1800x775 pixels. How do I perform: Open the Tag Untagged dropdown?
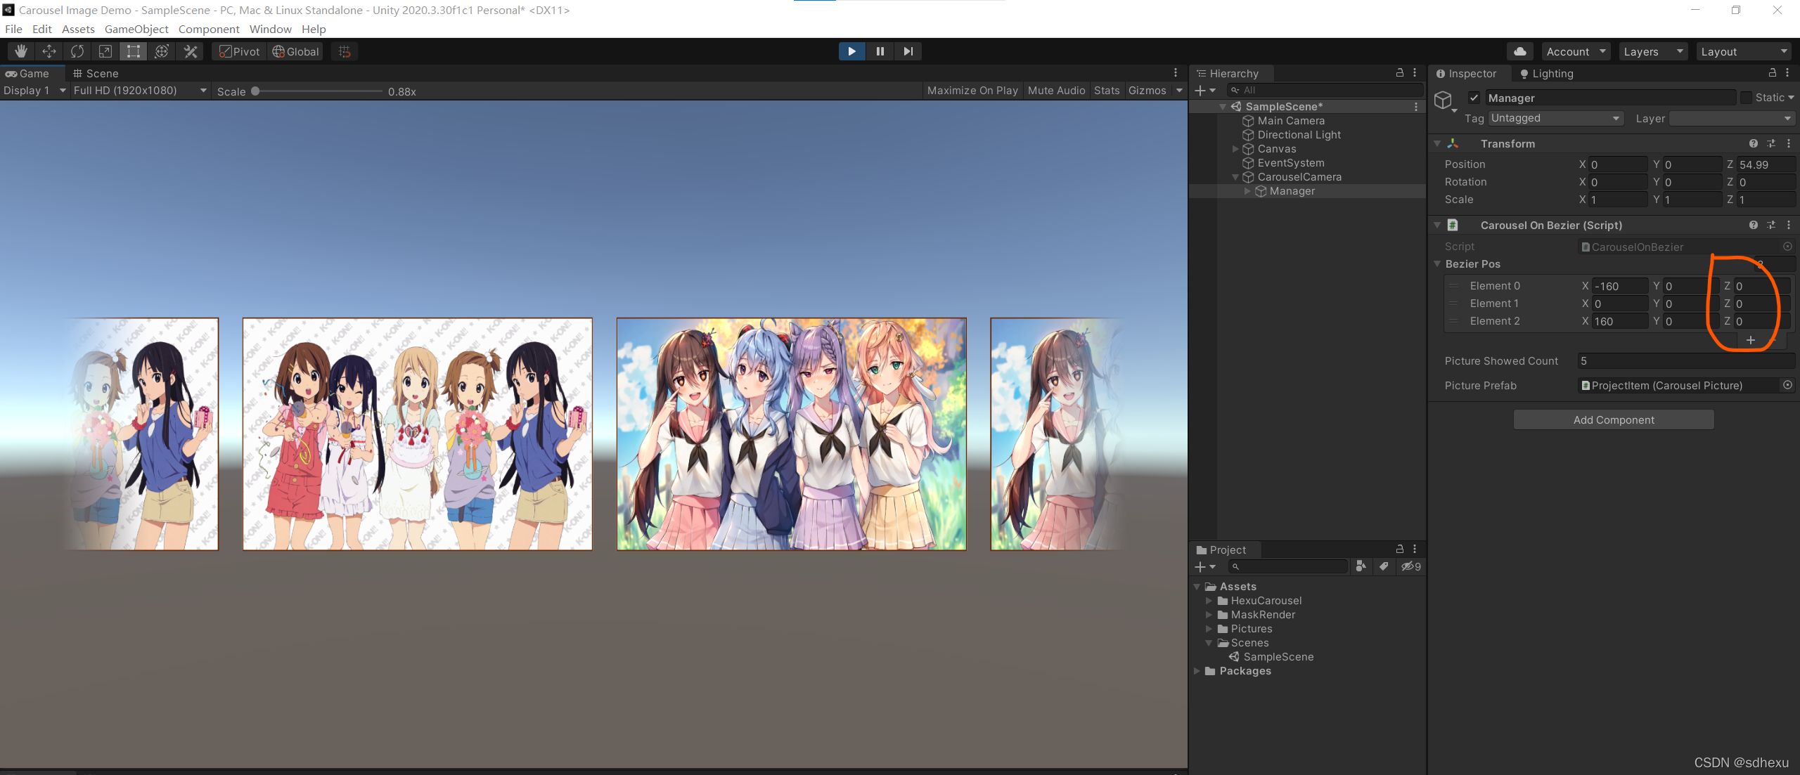pyautogui.click(x=1555, y=118)
